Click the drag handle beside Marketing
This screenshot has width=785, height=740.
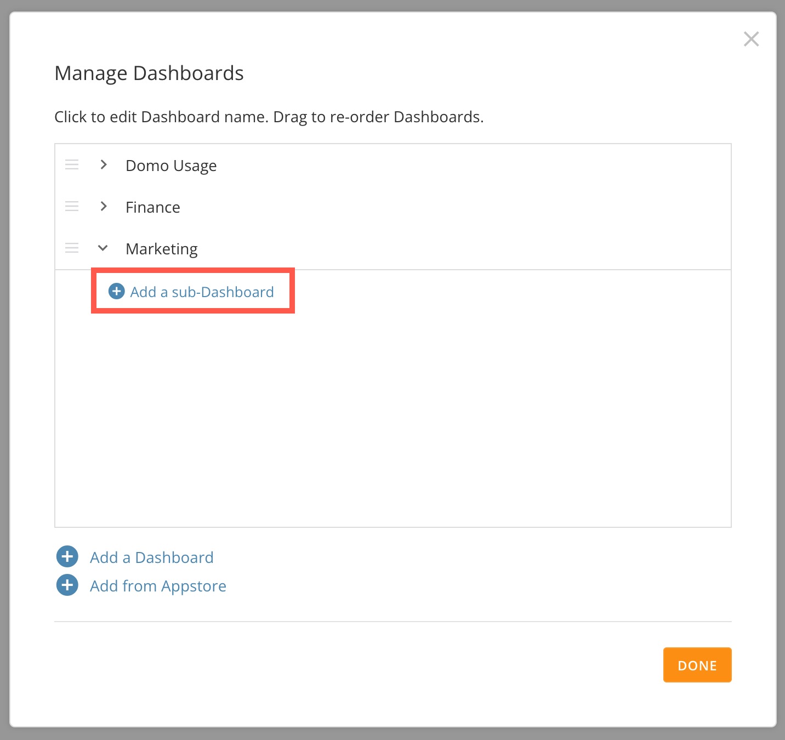pyautogui.click(x=72, y=248)
